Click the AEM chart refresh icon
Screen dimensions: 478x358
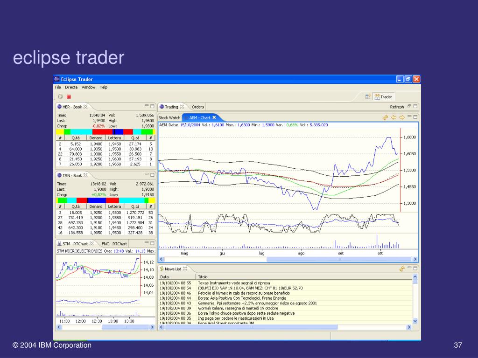pos(385,117)
